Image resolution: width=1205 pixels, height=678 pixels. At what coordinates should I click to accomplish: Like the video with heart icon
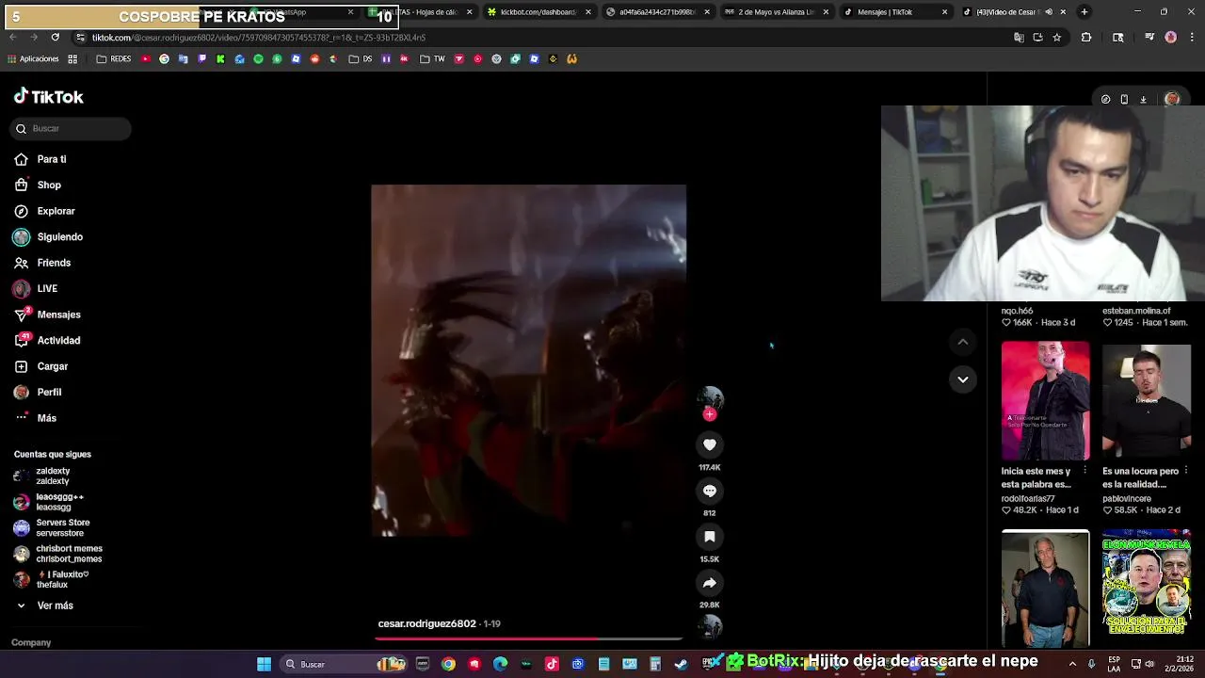coord(710,444)
